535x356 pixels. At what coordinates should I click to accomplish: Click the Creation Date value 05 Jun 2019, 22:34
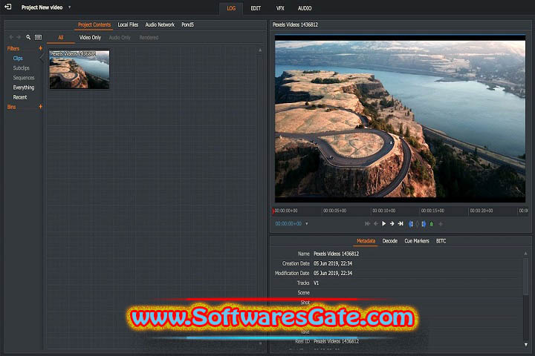click(333, 263)
